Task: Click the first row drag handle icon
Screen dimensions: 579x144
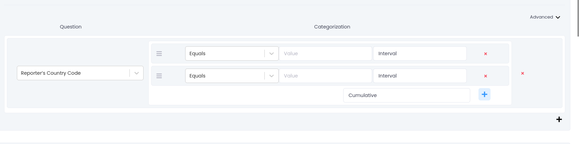Action: pyautogui.click(x=159, y=53)
